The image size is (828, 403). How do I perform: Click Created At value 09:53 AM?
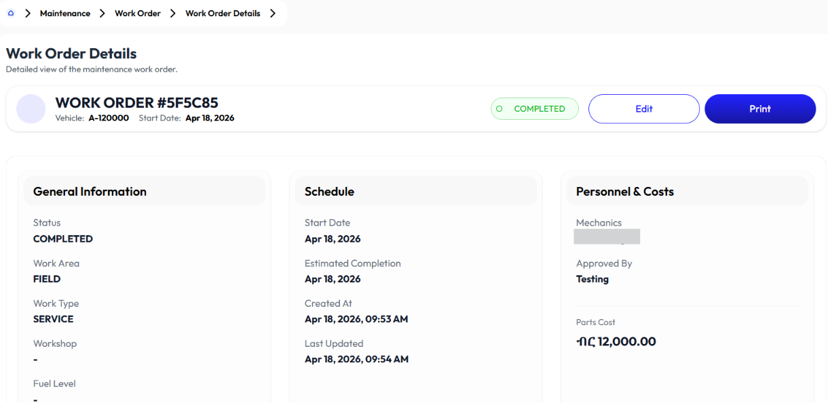click(356, 319)
